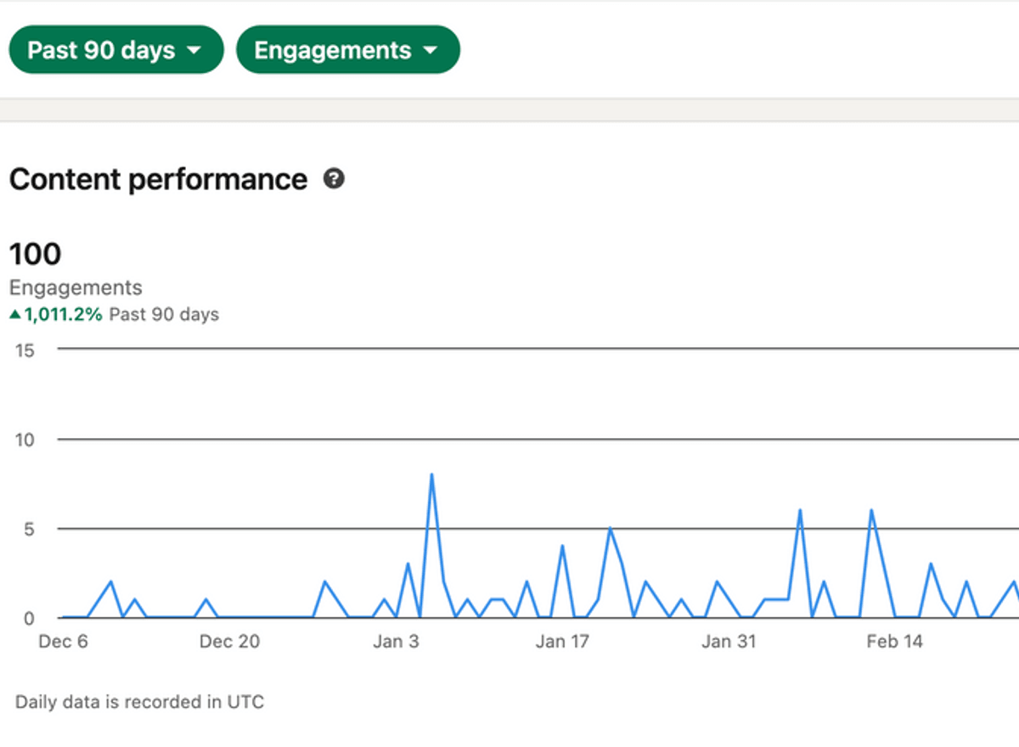Click the Jan 31 x-axis label
Image resolution: width=1019 pixels, height=747 pixels.
729,642
